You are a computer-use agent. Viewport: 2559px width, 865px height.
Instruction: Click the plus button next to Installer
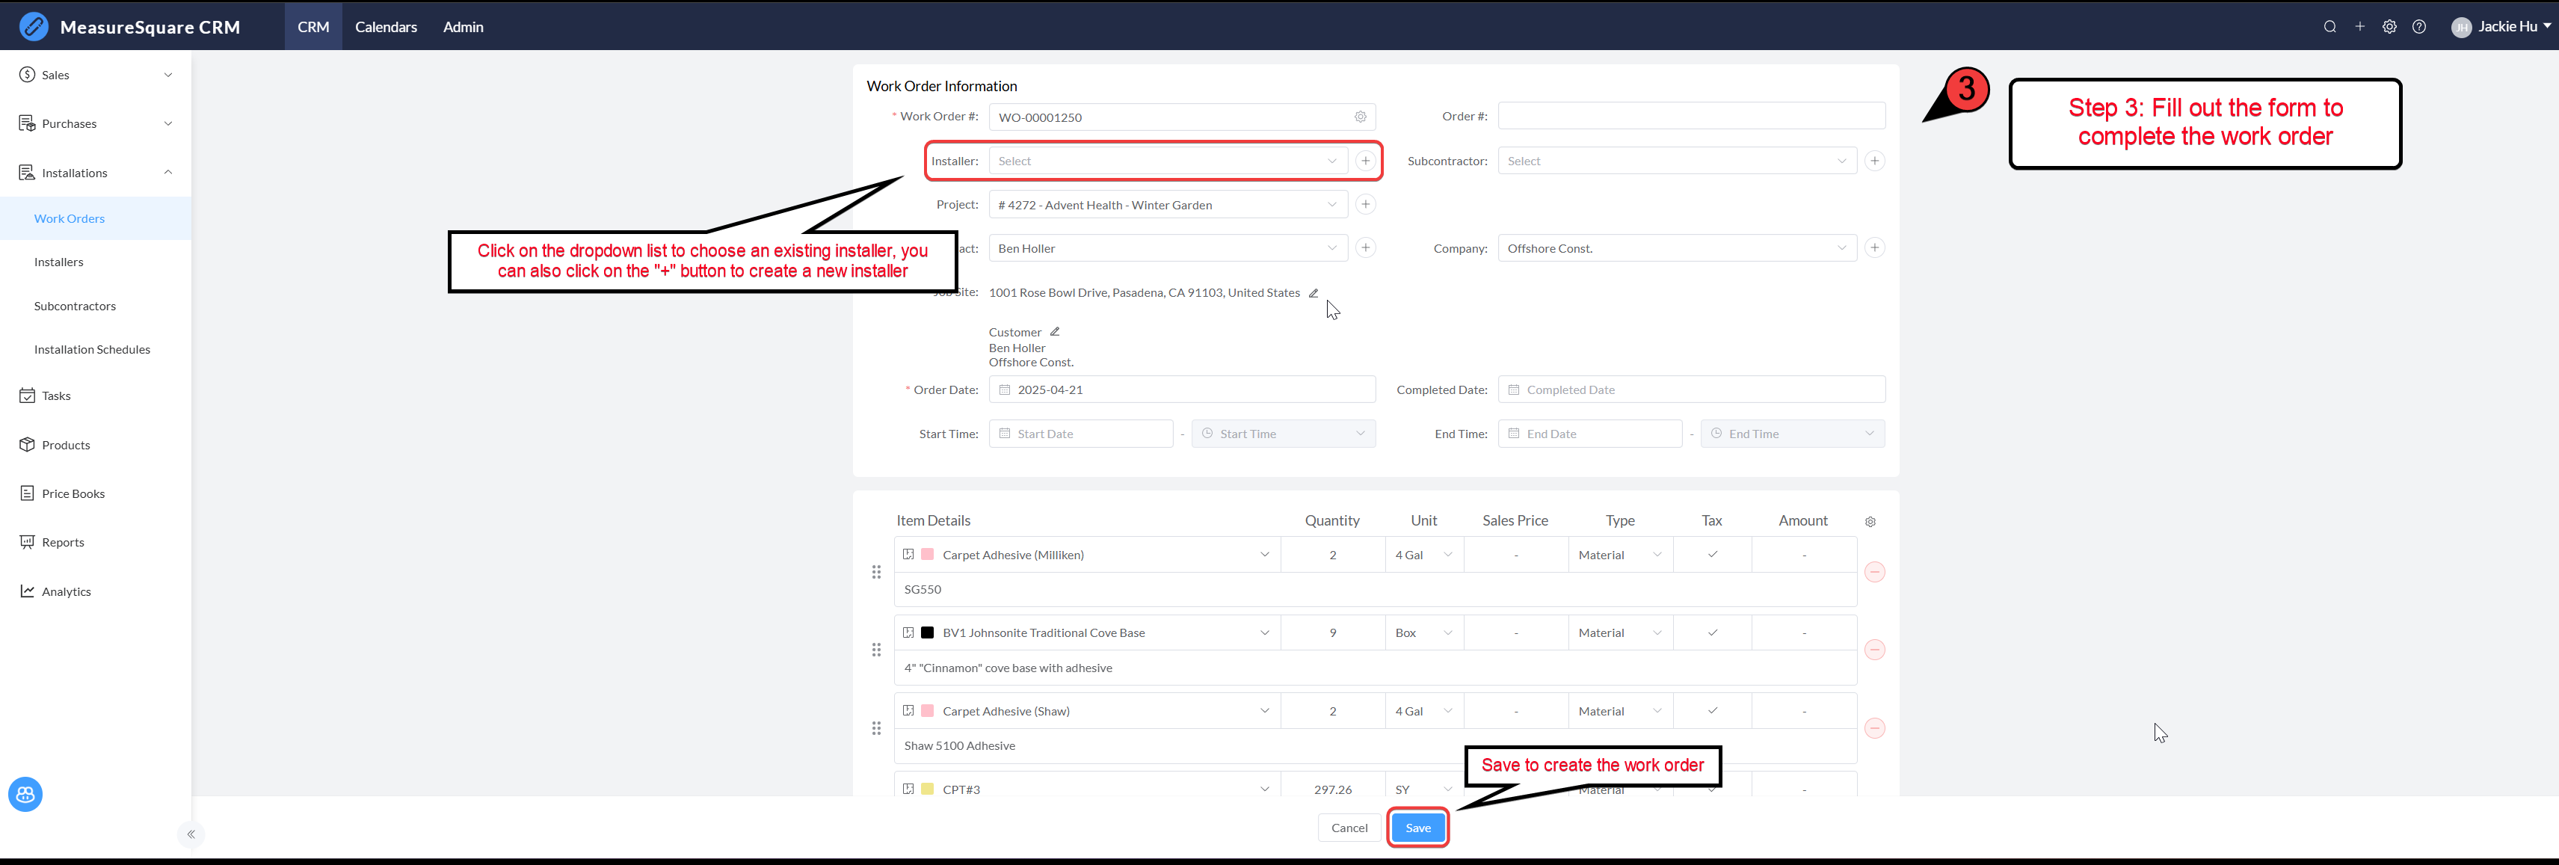1365,161
